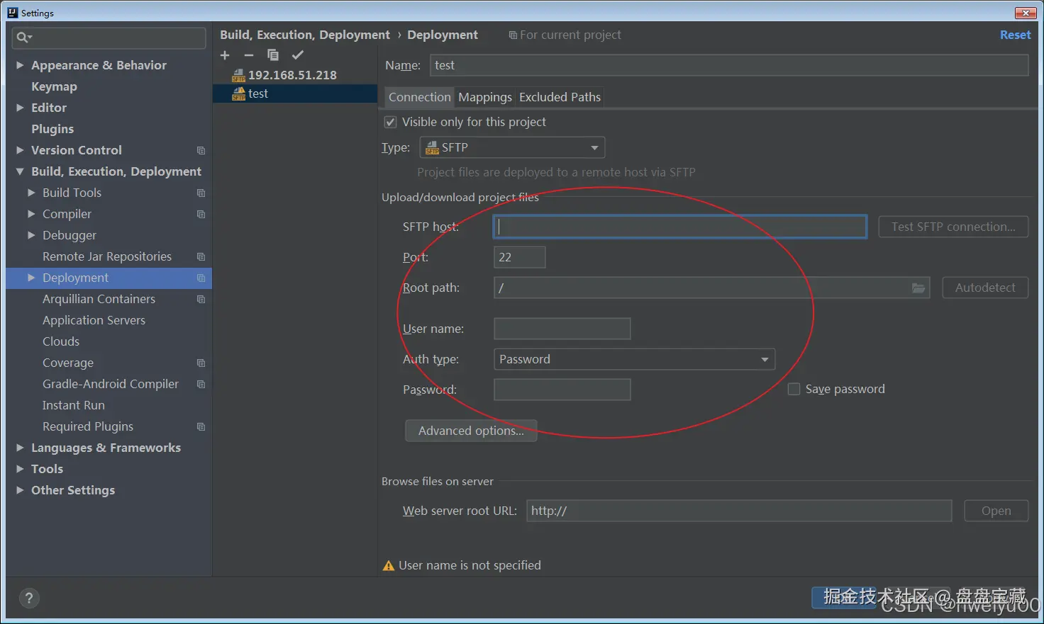Focus the SFTP host field
Image resolution: width=1044 pixels, height=624 pixels.
click(x=679, y=227)
